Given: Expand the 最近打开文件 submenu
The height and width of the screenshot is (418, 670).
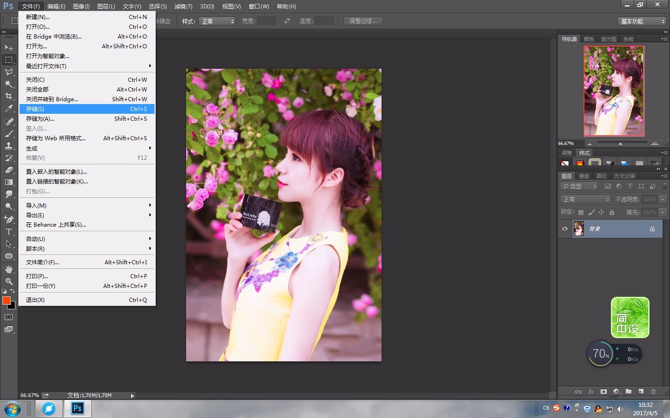Looking at the screenshot, I should pos(87,66).
